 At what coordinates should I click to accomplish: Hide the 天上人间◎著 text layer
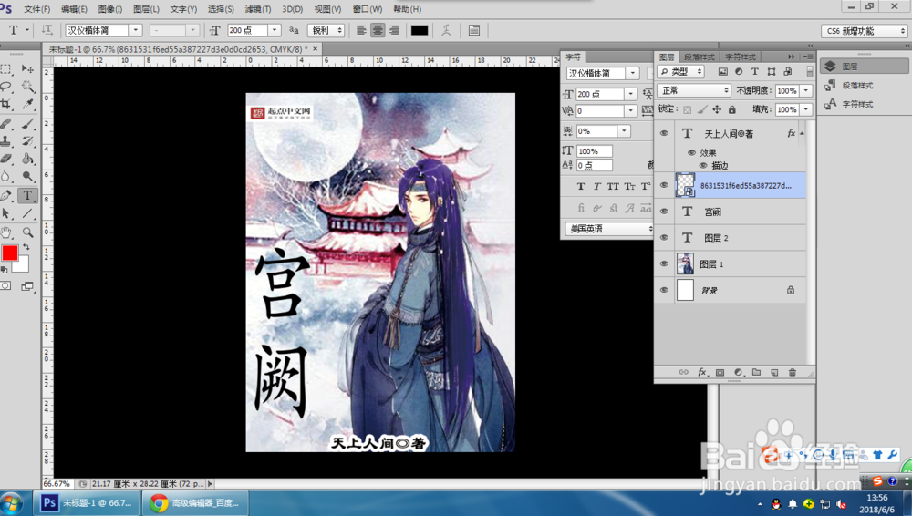tap(664, 133)
